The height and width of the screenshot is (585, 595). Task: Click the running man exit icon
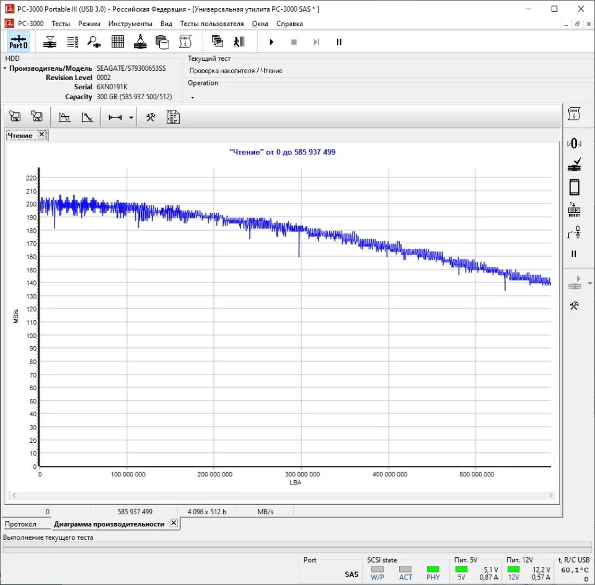[x=239, y=42]
